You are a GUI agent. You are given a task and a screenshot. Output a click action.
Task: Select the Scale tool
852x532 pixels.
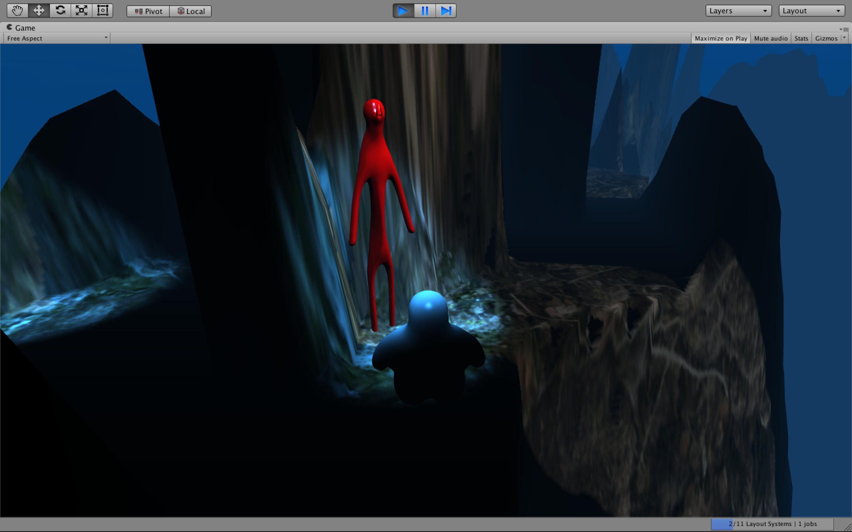point(81,11)
